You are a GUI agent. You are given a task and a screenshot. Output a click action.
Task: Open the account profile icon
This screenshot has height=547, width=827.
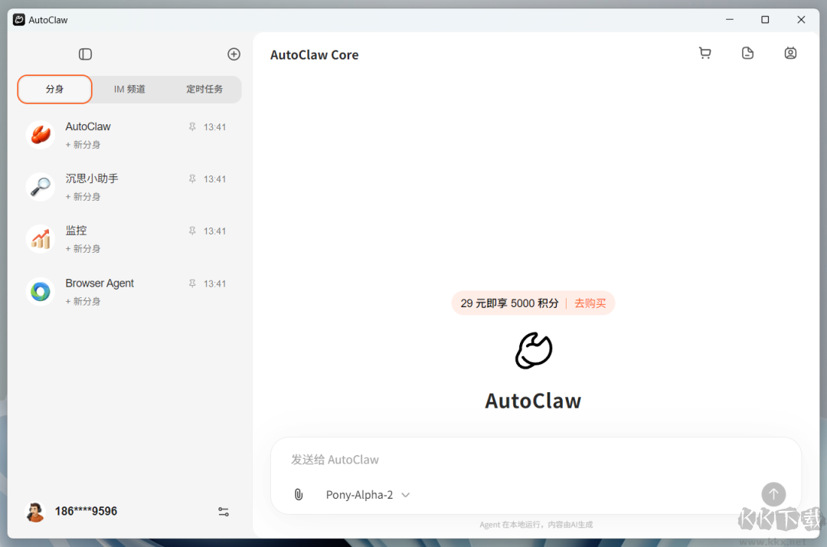pyautogui.click(x=790, y=53)
